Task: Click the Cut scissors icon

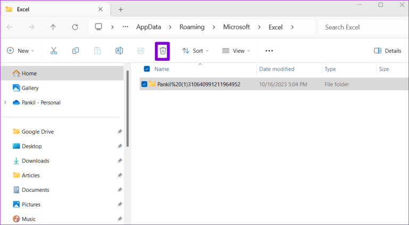Action: (53, 51)
